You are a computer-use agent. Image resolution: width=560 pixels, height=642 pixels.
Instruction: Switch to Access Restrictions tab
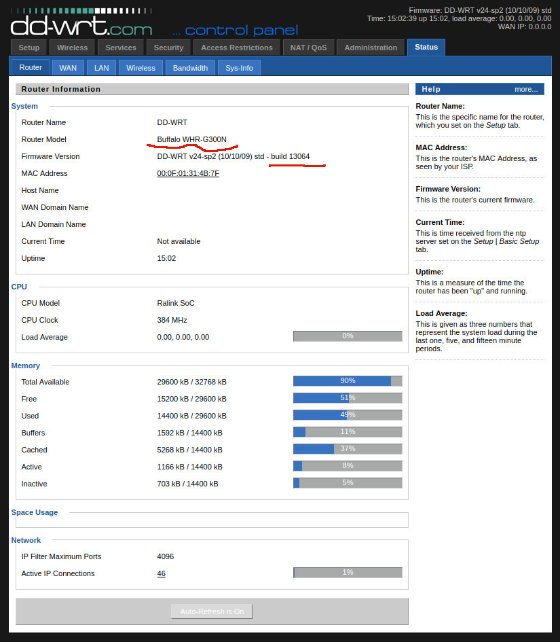[x=237, y=48]
